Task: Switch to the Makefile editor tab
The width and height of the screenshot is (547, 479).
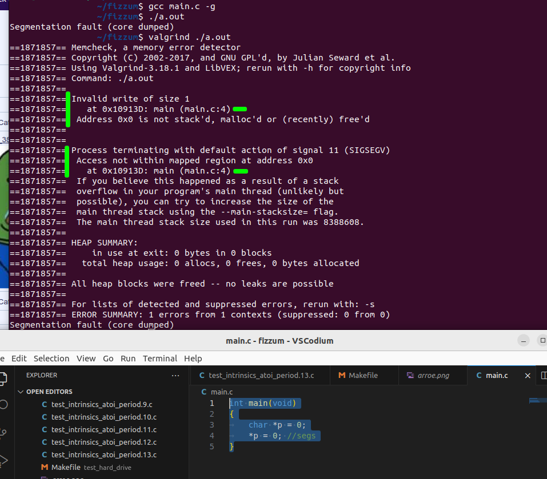Action: pyautogui.click(x=364, y=376)
